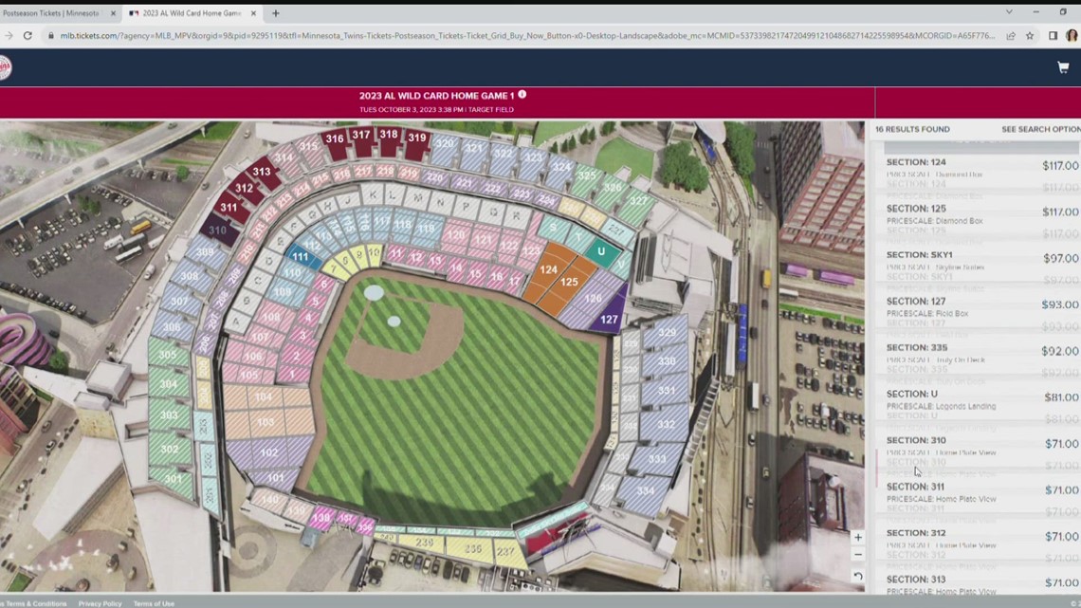Choose purple section 310 on the map
Image resolution: width=1081 pixels, height=608 pixels.
click(218, 231)
